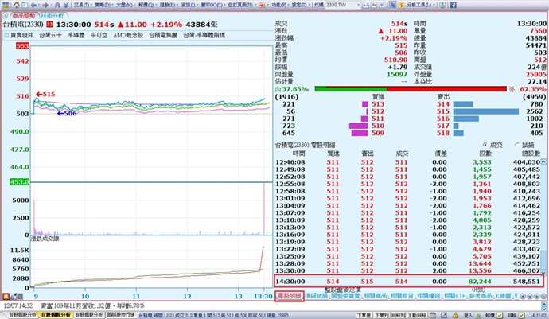This screenshot has height=319, width=549.
Task: Click the 買賣現沖 category link
Action: [x=21, y=35]
